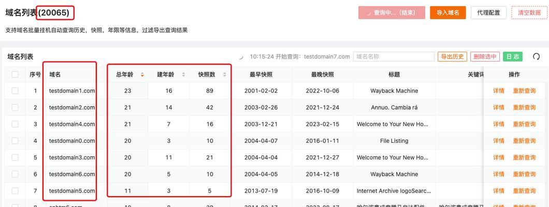Open 详情 for testdomain3.com
Screen dimensions: 549x207
point(499,158)
